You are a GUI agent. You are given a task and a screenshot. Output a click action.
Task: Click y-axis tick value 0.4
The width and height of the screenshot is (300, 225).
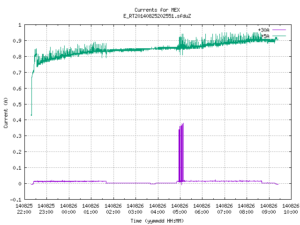pos(17,120)
